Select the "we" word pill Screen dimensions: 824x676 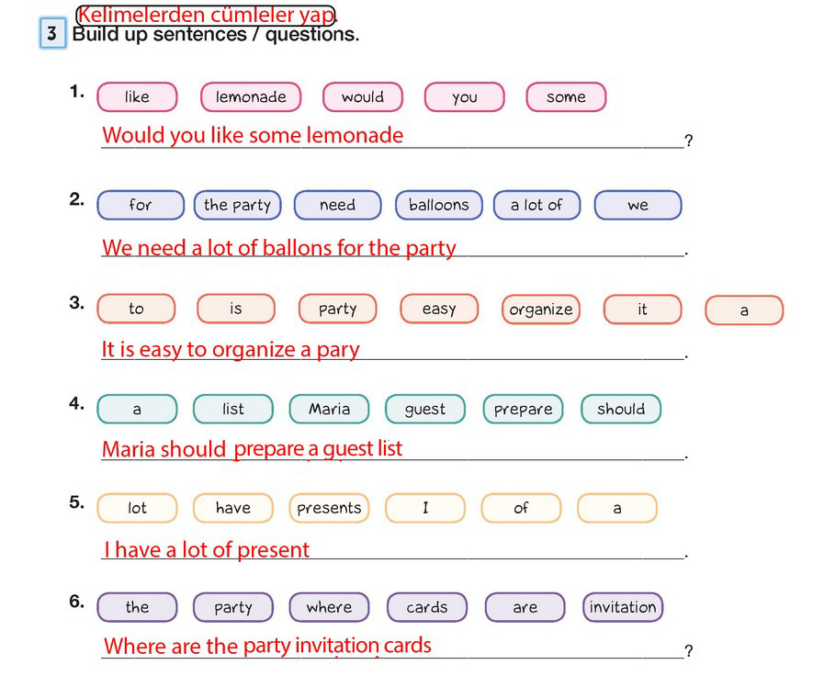(x=638, y=206)
